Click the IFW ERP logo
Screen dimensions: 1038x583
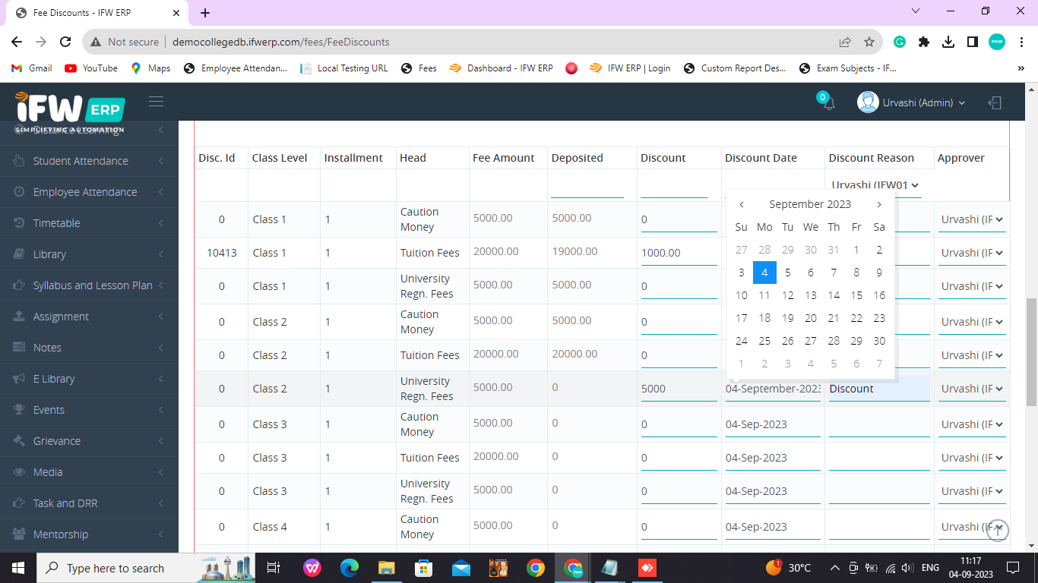coord(70,112)
